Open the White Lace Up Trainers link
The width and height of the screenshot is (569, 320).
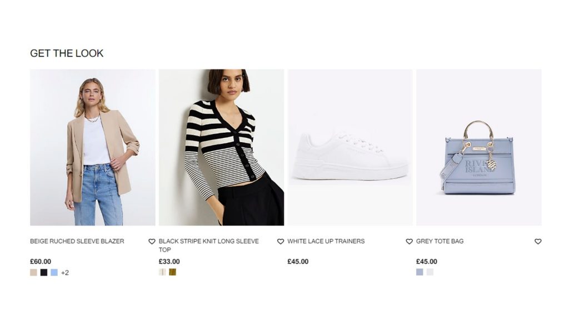(326, 241)
